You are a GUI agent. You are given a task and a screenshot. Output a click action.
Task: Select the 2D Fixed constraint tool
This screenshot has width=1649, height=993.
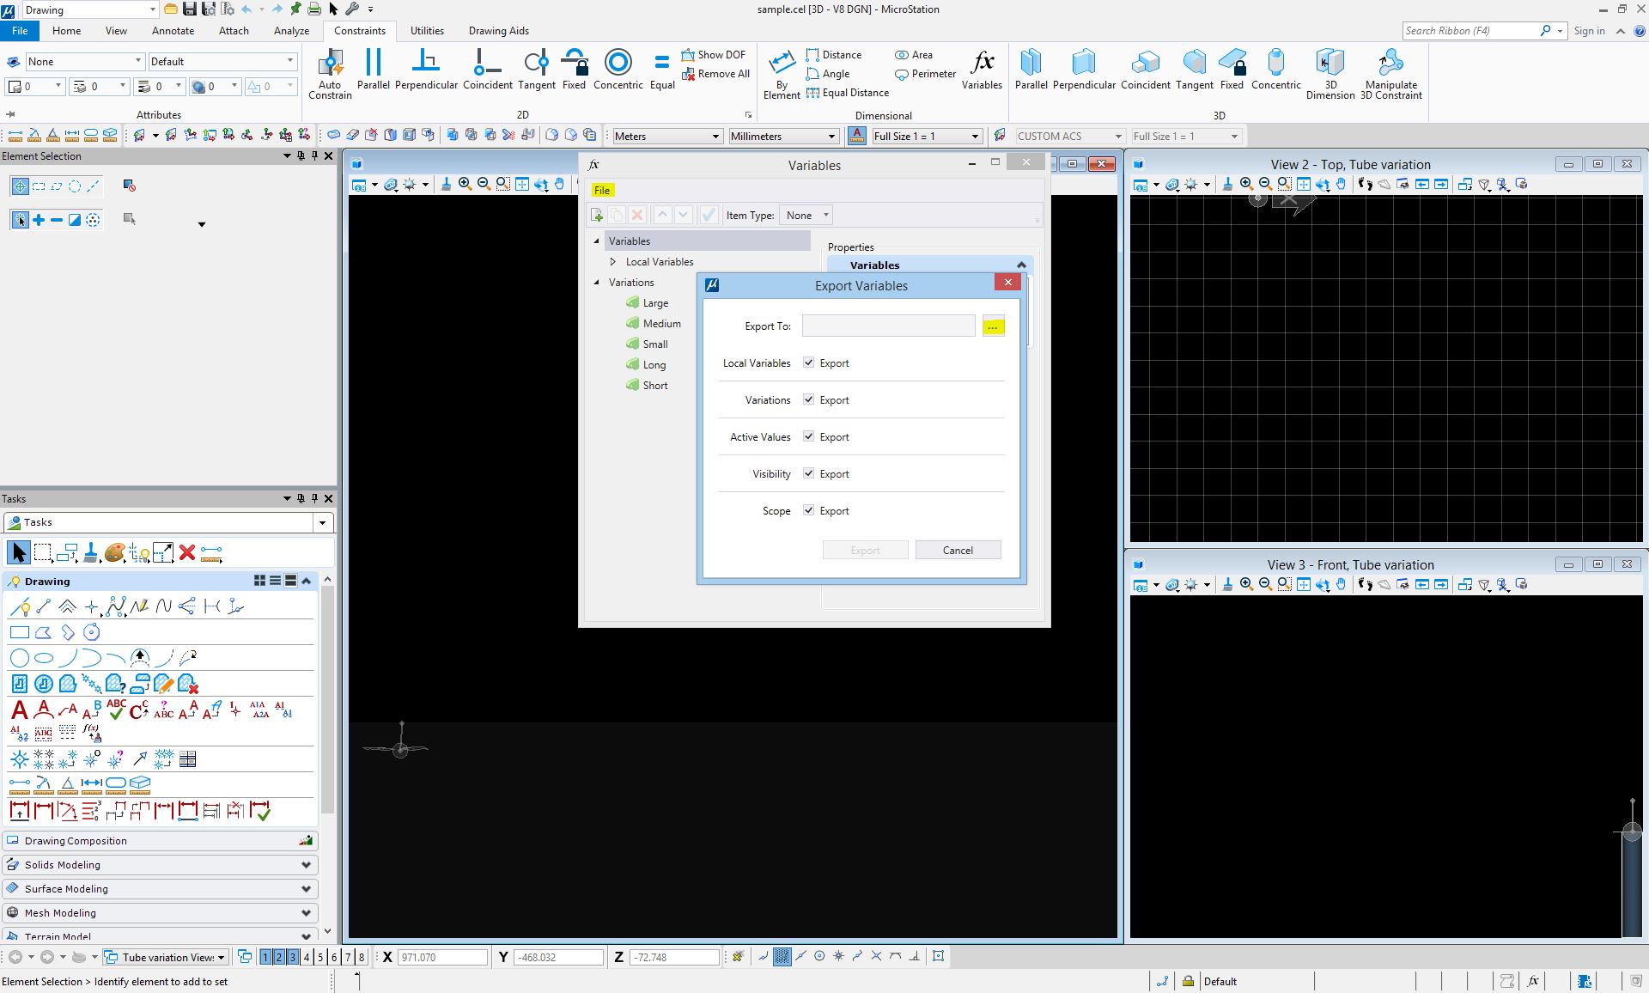(x=574, y=69)
